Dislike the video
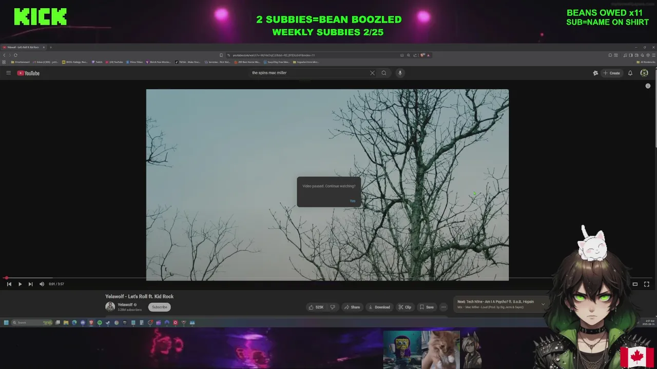 (333, 307)
